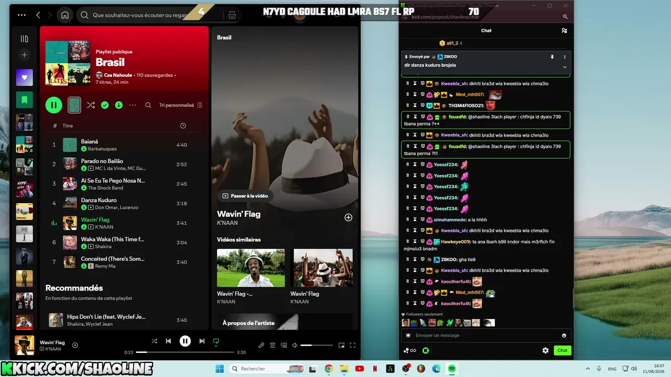
Task: Open the Spotify three-dots main menu
Action: (x=21, y=15)
